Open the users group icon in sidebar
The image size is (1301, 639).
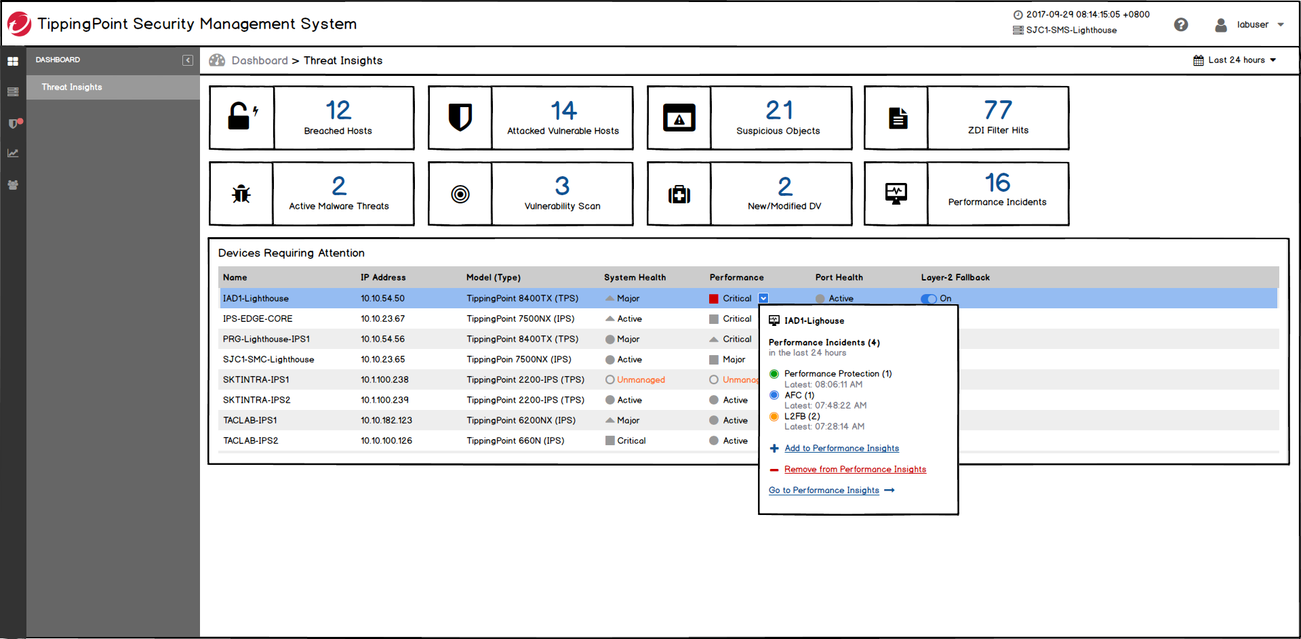13,184
